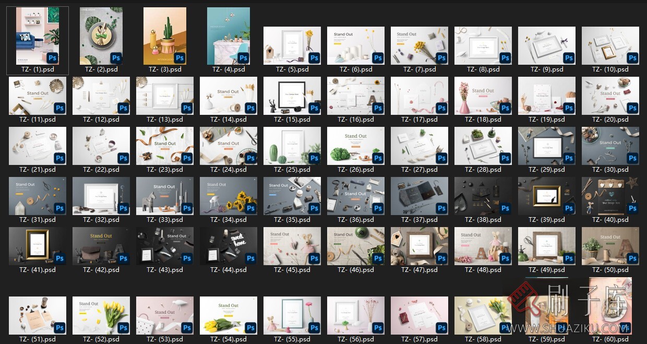The width and height of the screenshot is (647, 344).
Task: Select the TZ- (1).psd file thumbnail
Action: point(37,35)
